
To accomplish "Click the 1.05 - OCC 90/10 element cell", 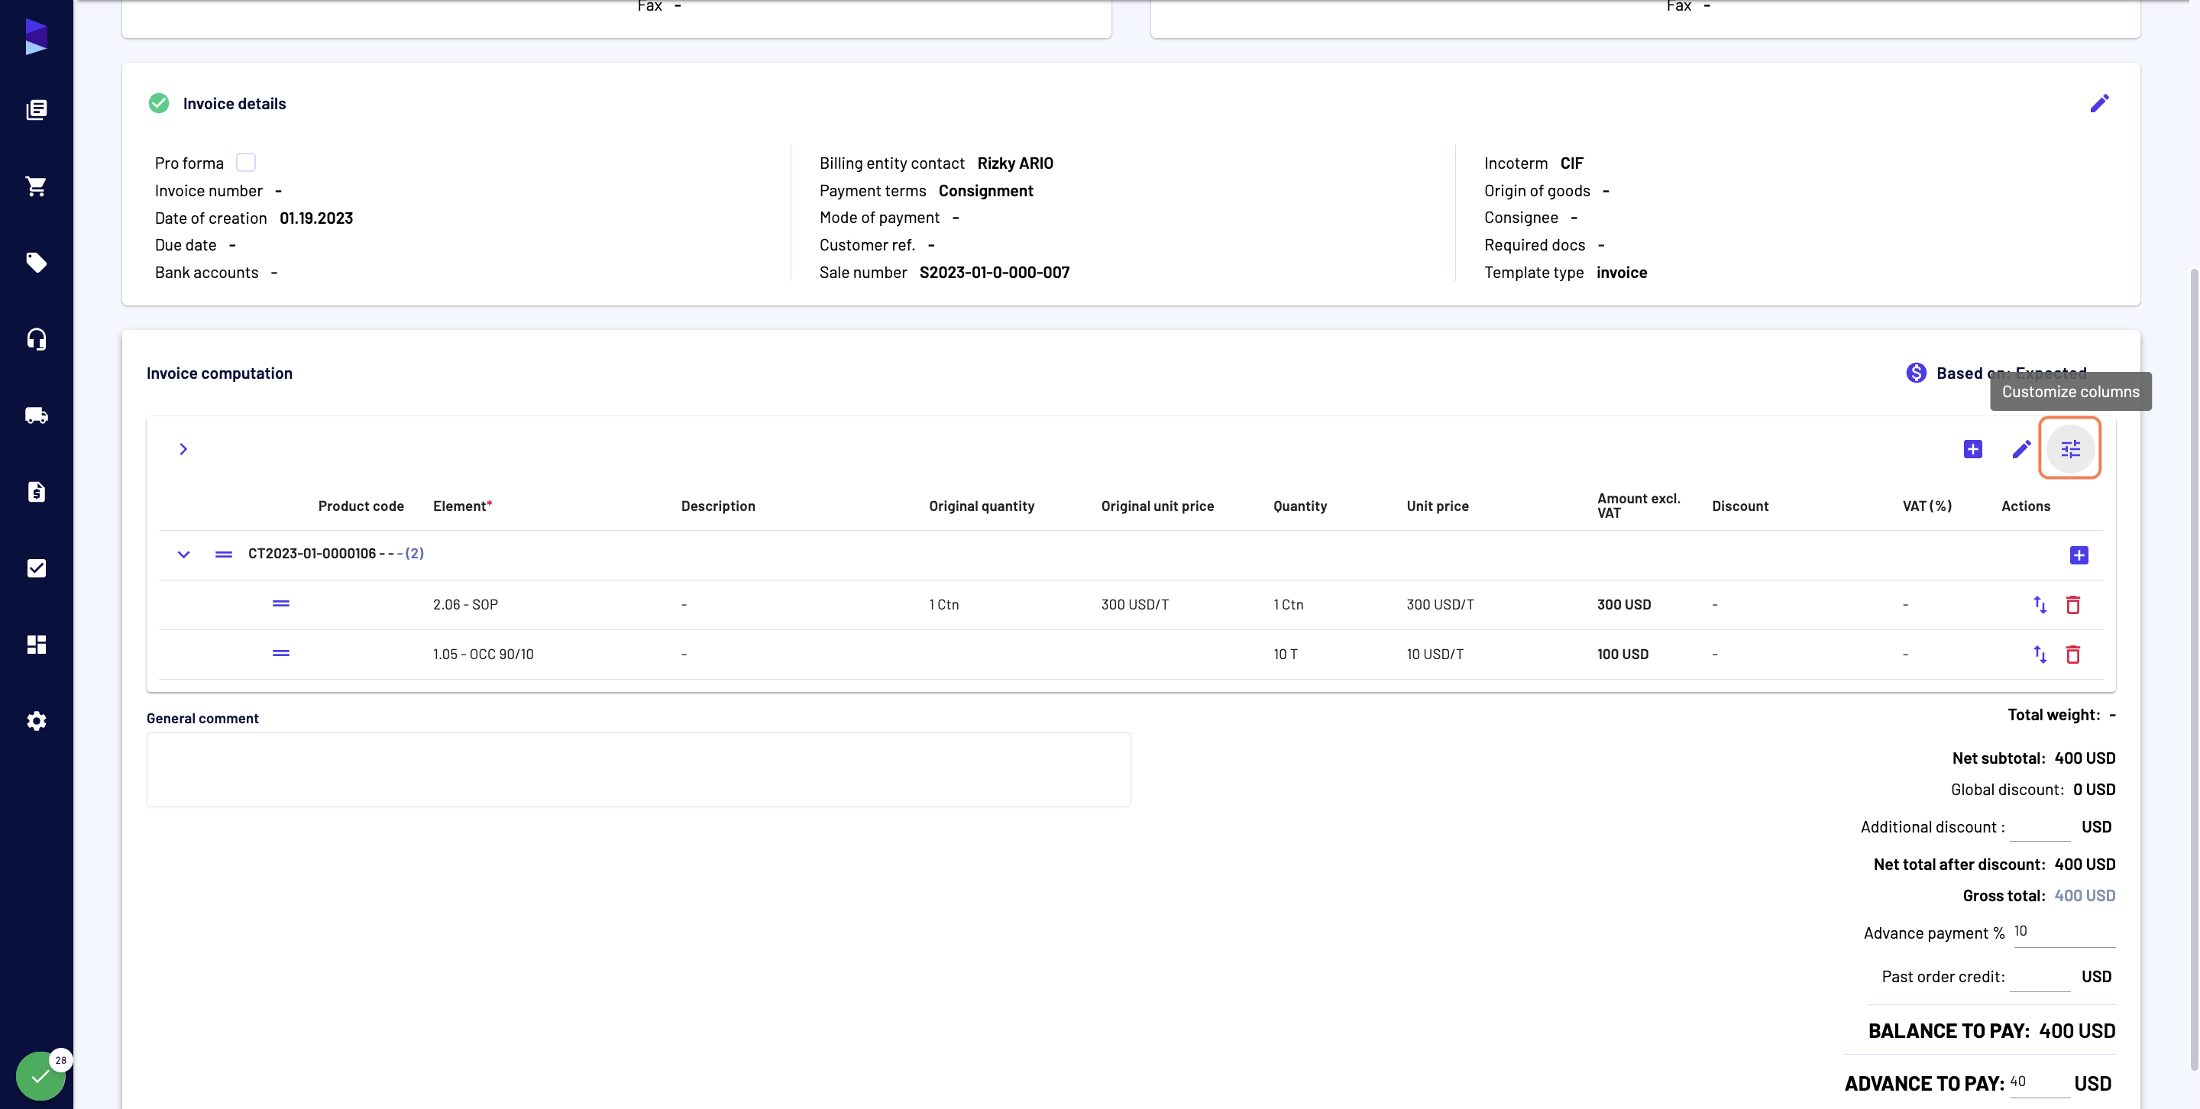I will pyautogui.click(x=484, y=654).
